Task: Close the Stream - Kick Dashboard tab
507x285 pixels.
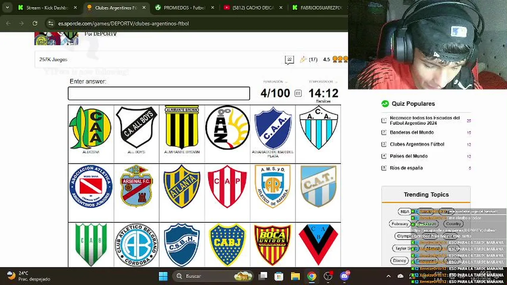Action: (75, 8)
